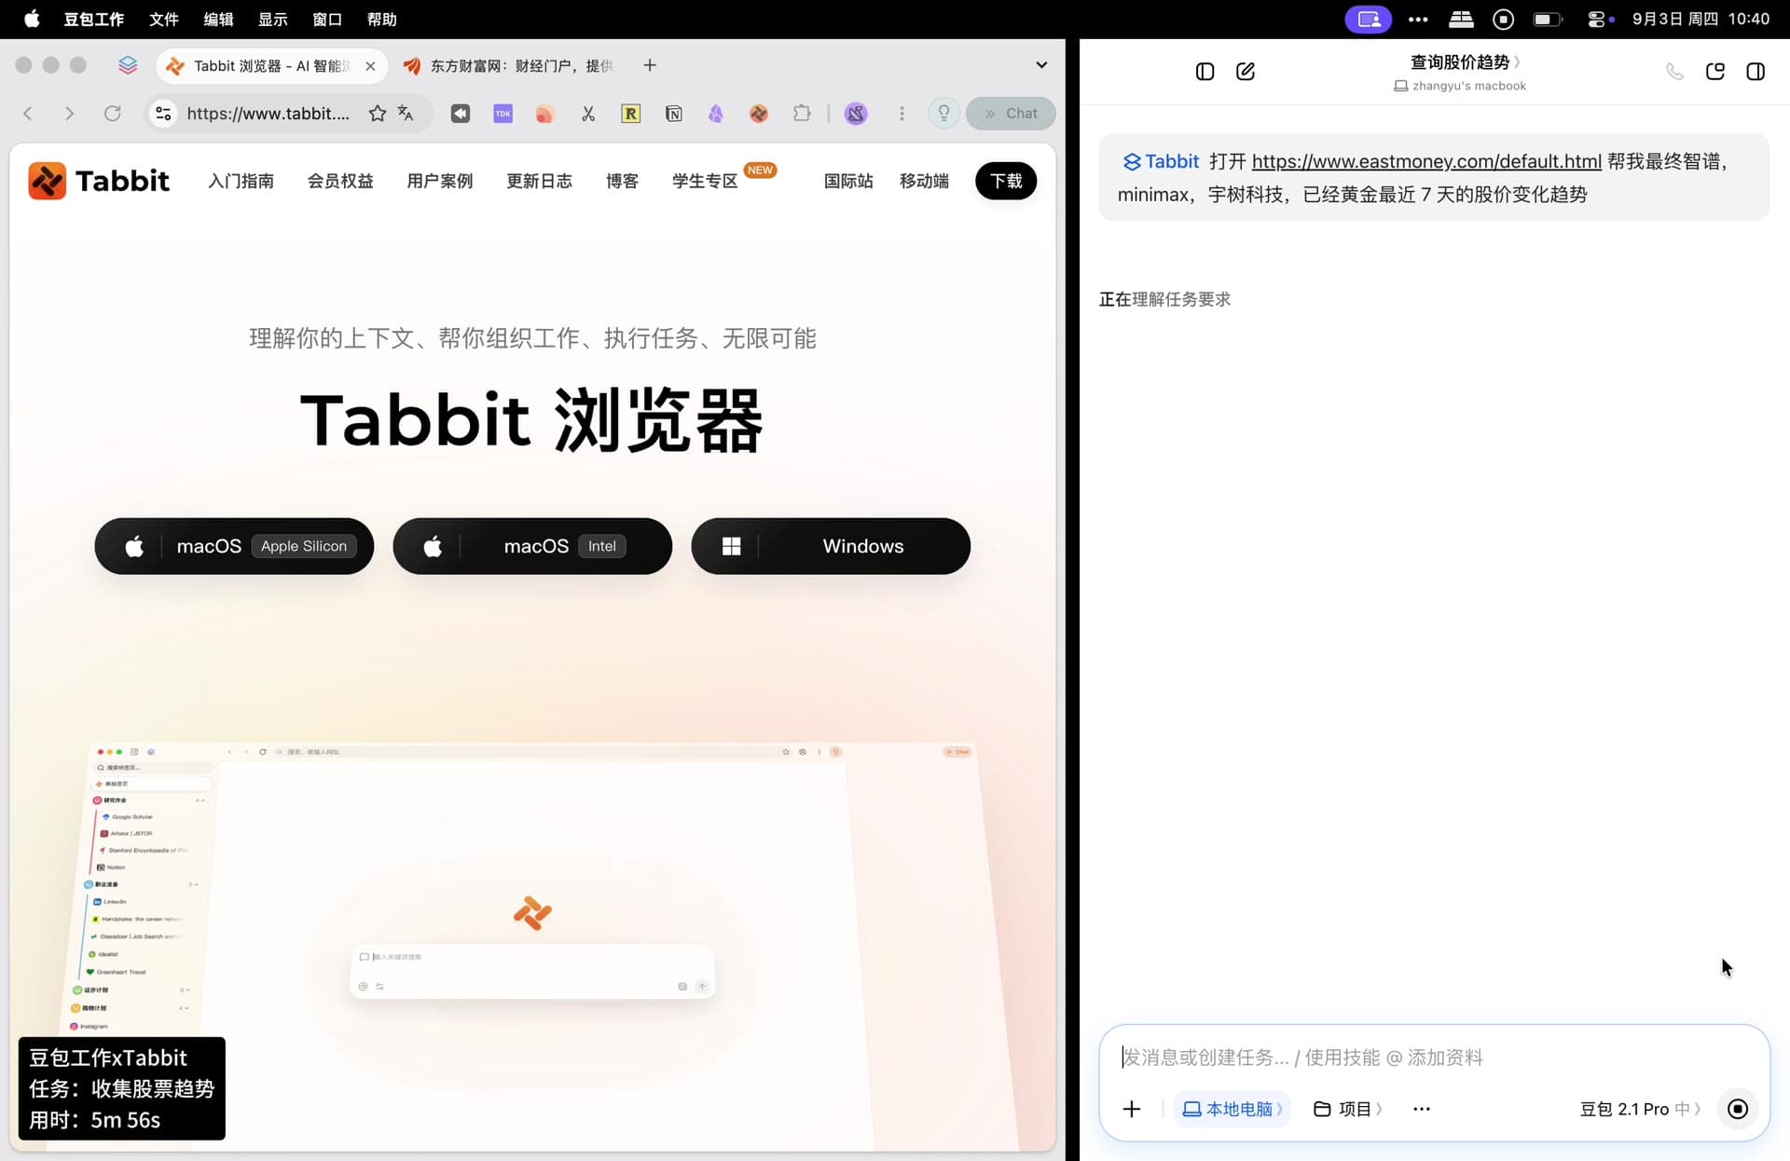Close the Tabbit 浏览器 tab
Screen dimensions: 1790x1161
pos(370,65)
